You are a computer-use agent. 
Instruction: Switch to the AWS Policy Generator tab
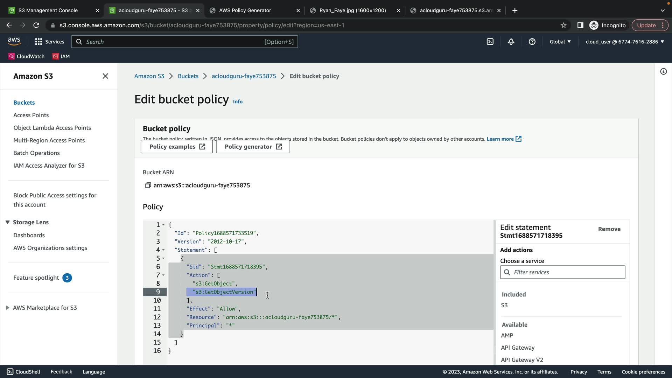pos(245,10)
